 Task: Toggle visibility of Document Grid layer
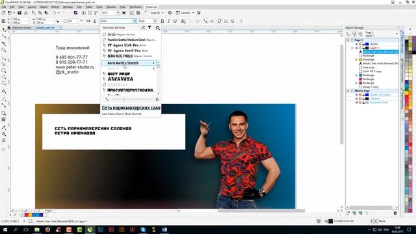[357, 103]
